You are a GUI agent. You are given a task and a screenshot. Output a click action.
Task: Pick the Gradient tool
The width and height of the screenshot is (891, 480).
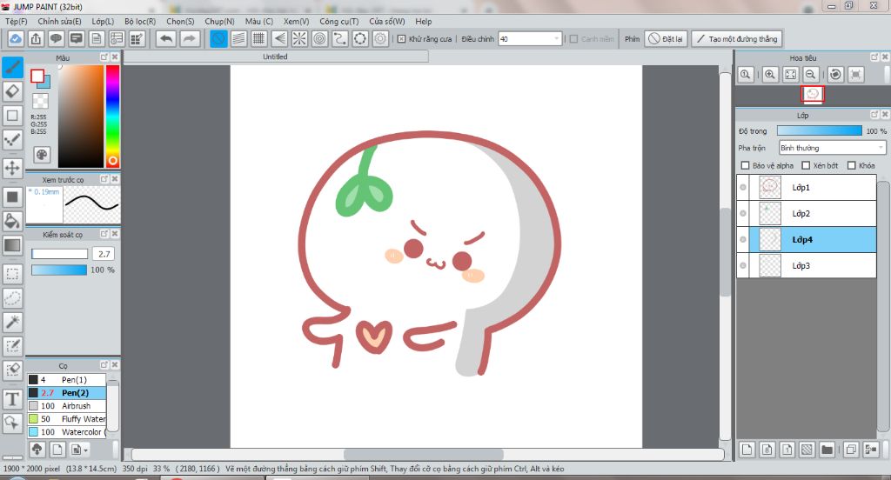12,245
